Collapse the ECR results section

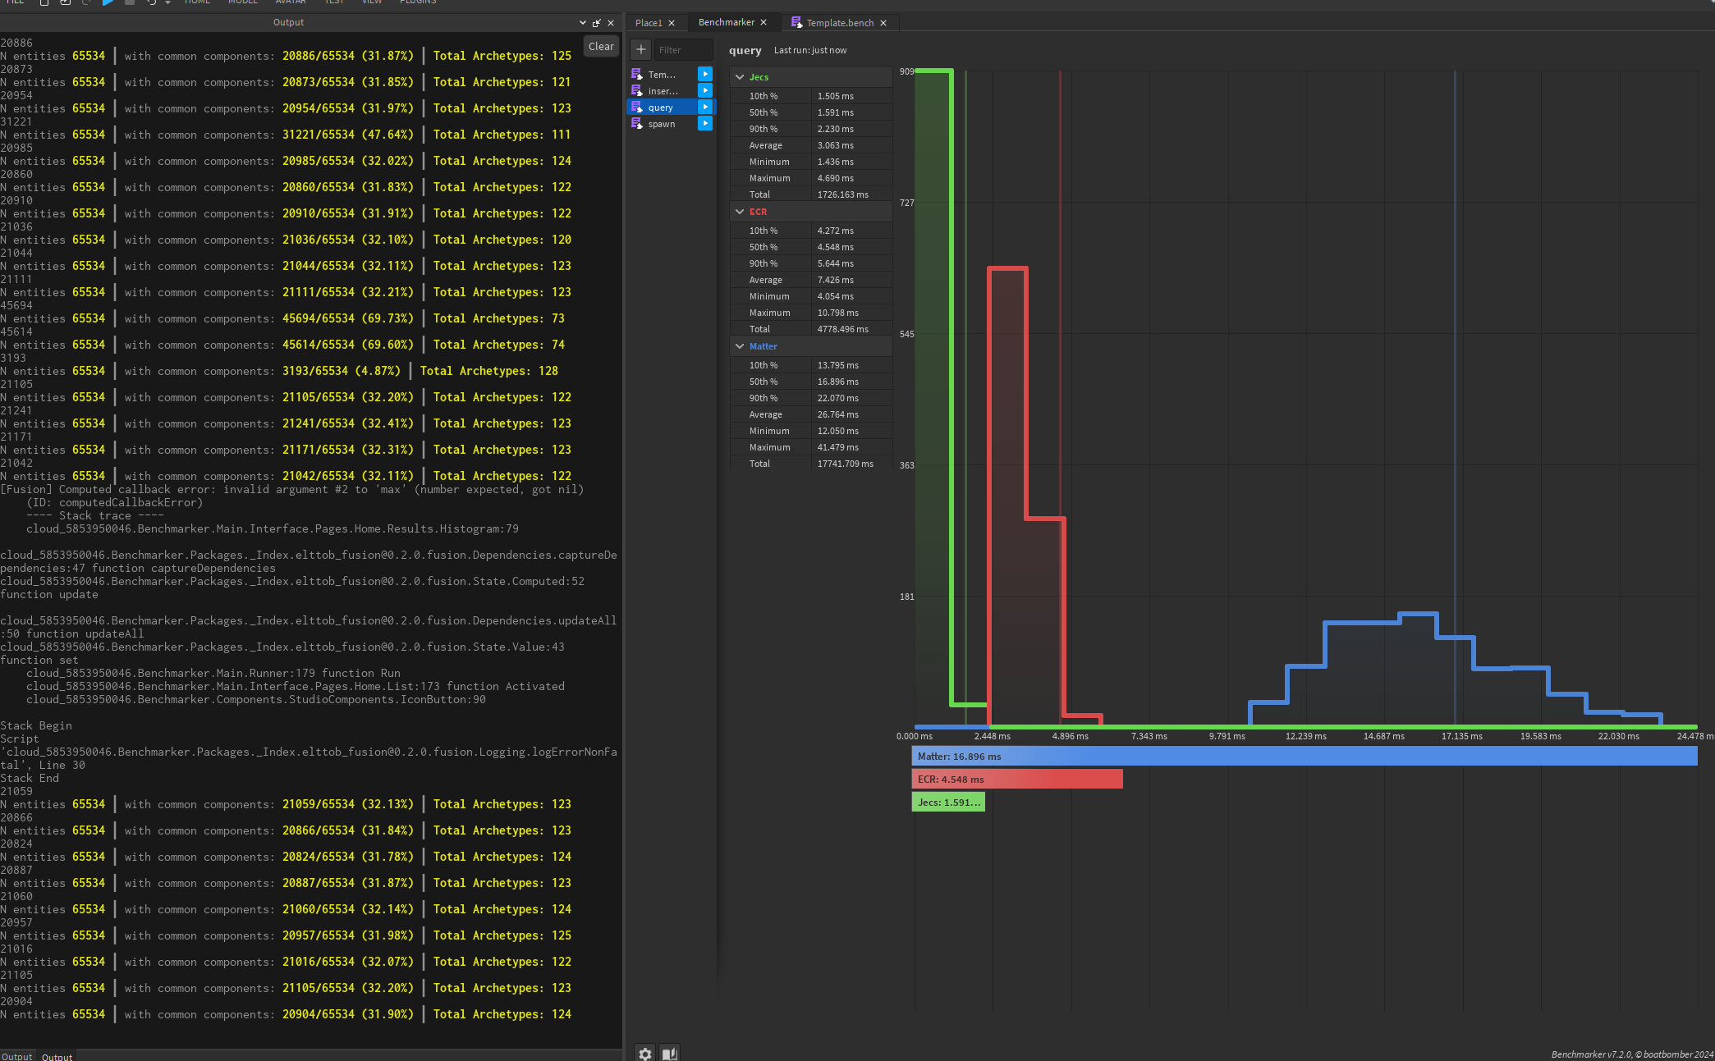(x=740, y=212)
